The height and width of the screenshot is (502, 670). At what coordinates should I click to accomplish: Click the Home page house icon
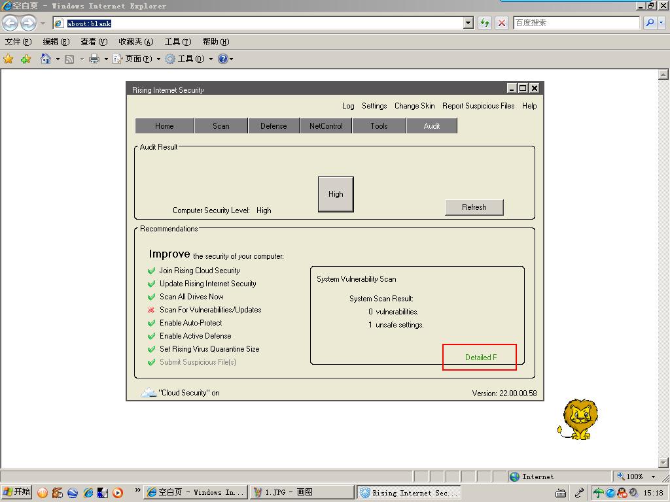point(46,58)
